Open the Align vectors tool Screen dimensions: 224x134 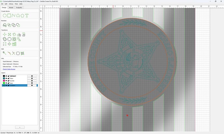click(x=24, y=34)
